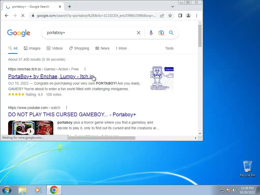Open the search Tools button

[x=169, y=48]
